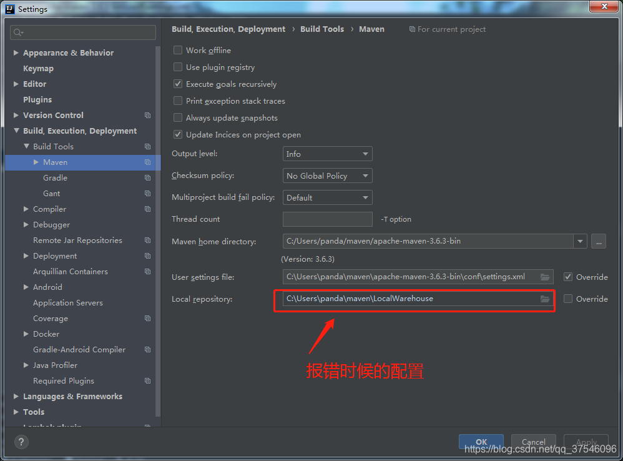Click project-level icon next to Compiler
This screenshot has height=461, width=623.
click(148, 209)
